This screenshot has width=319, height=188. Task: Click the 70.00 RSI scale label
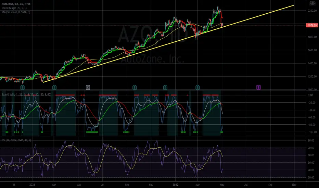tap(311, 148)
